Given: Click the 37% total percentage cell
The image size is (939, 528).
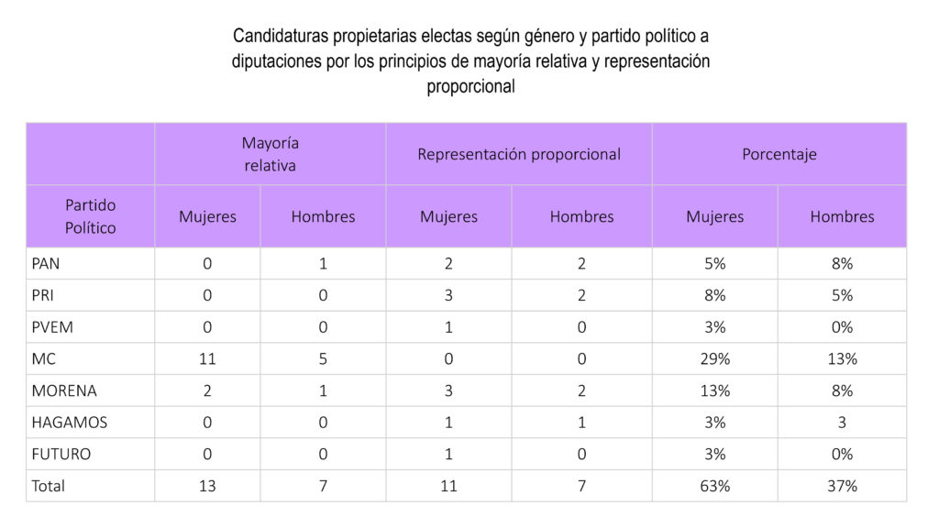Looking at the screenshot, I should (x=842, y=486).
